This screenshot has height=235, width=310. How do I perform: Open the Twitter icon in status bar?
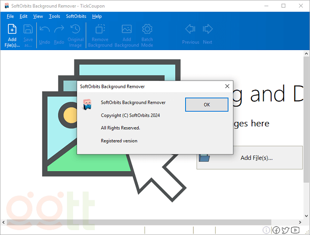(286, 230)
